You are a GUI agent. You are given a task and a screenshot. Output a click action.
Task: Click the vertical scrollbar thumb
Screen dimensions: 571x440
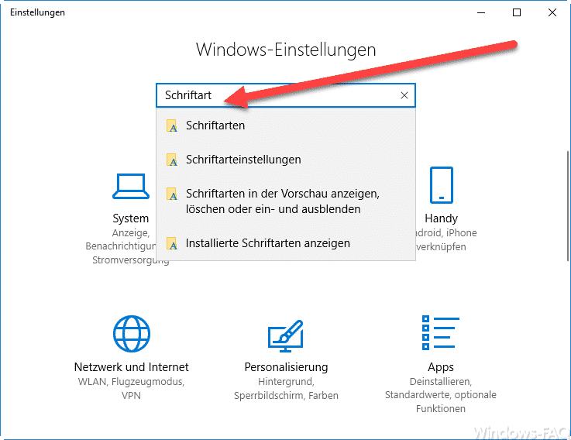click(x=568, y=206)
